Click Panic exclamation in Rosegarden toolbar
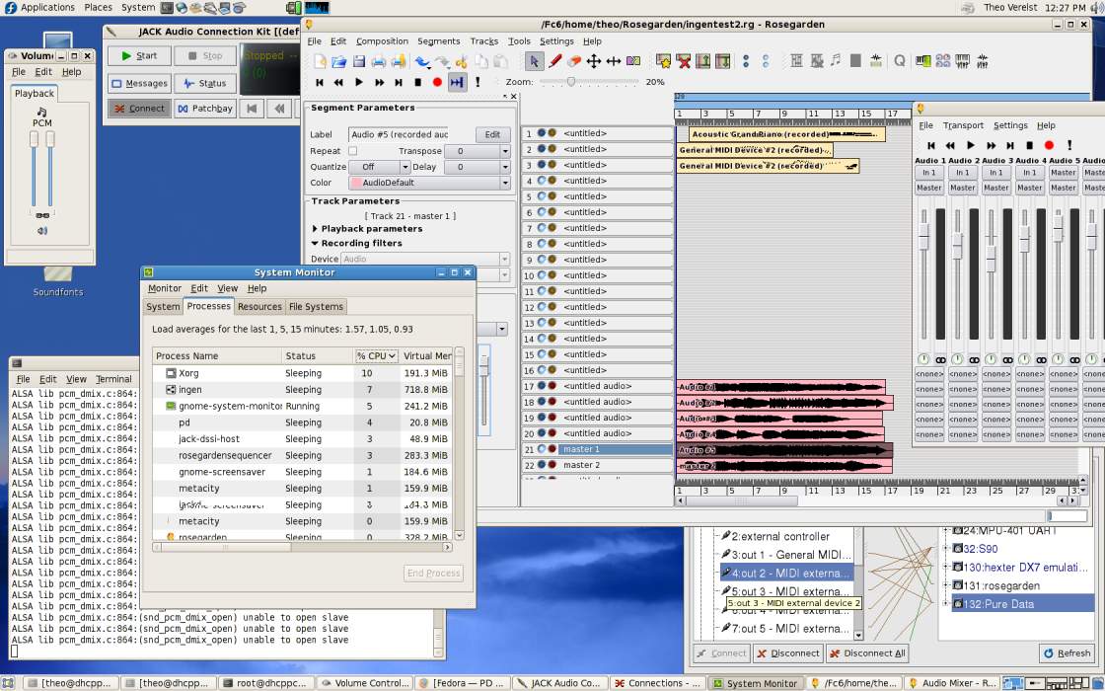1105x691 pixels. click(x=478, y=83)
